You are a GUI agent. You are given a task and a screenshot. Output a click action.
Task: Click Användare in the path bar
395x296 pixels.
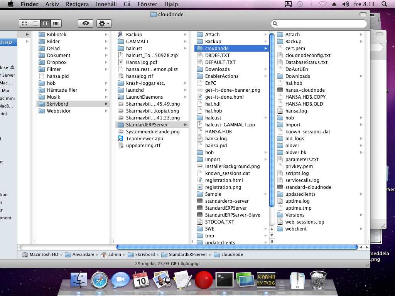click(79, 254)
